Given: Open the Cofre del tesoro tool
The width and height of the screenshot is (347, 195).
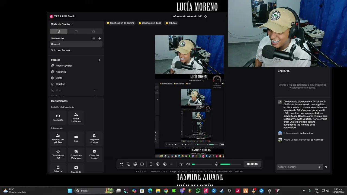Looking at the screenshot, I should click(94, 154).
